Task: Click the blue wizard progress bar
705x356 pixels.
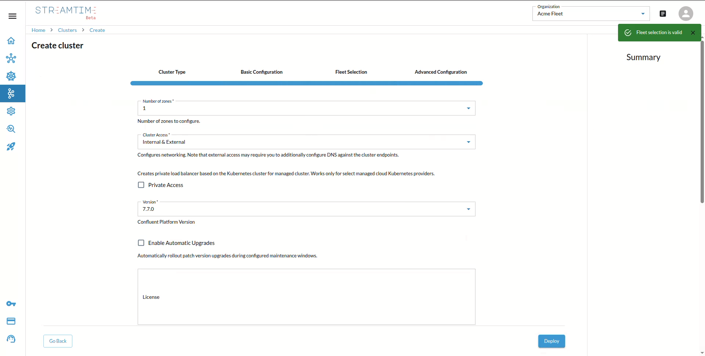Action: (x=306, y=83)
